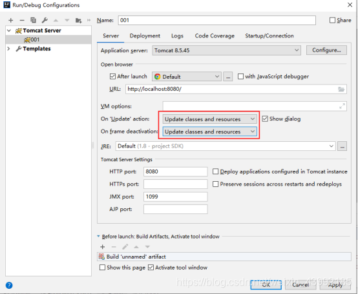Move configuration down with toolbar arrow
This screenshot has width=358, height=294.
point(67,21)
